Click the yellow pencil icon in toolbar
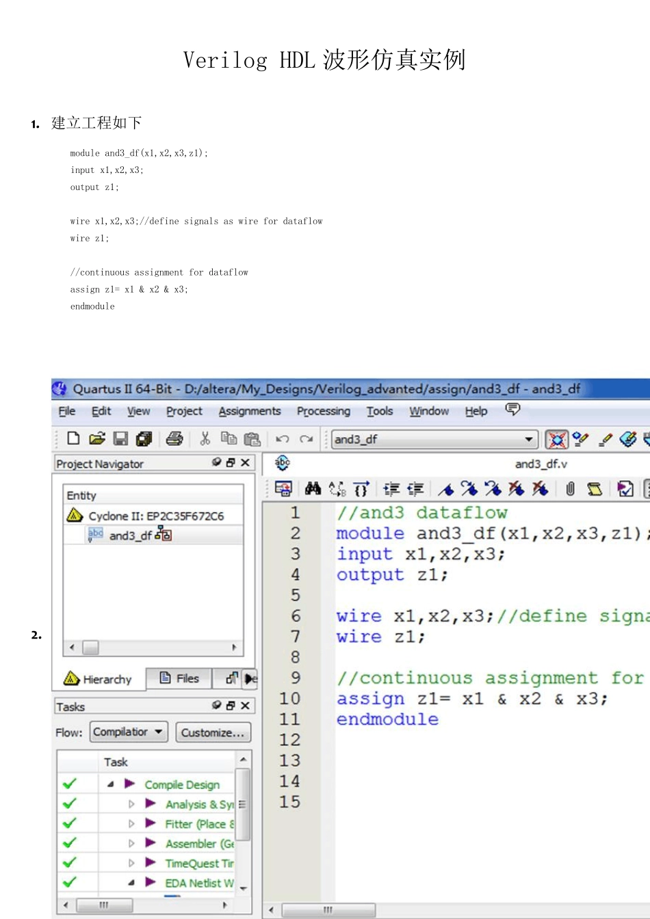 605,439
